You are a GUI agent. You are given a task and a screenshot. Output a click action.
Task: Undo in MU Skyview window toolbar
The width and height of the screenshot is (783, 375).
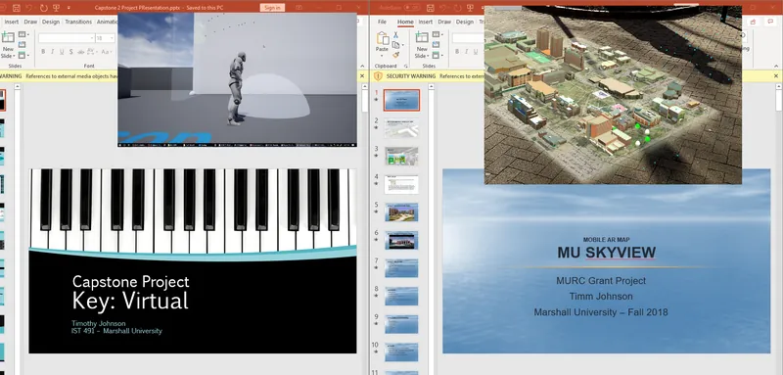(x=443, y=8)
